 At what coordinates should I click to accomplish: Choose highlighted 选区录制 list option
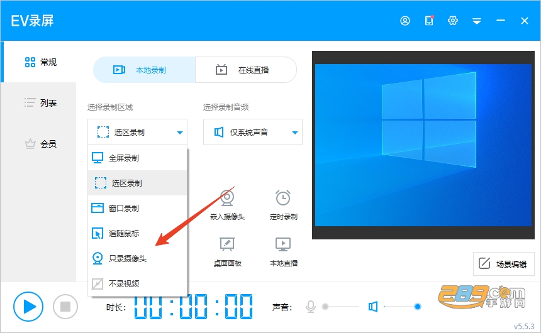click(138, 183)
